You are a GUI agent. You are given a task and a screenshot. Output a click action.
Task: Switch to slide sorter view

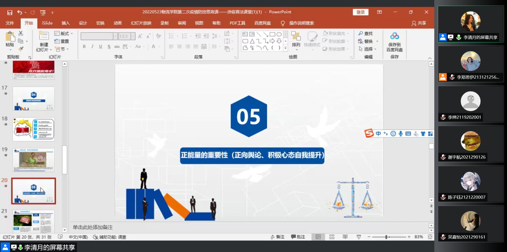coord(332,237)
